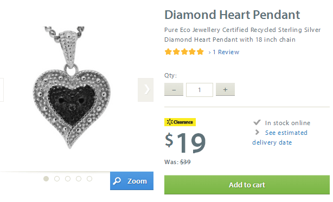
Task: Click the next image arrow on the photo carousel
Action: point(146,90)
